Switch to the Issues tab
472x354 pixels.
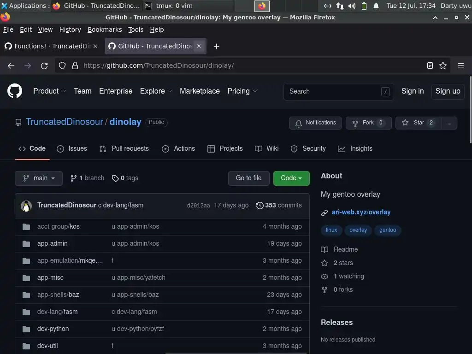click(x=72, y=149)
